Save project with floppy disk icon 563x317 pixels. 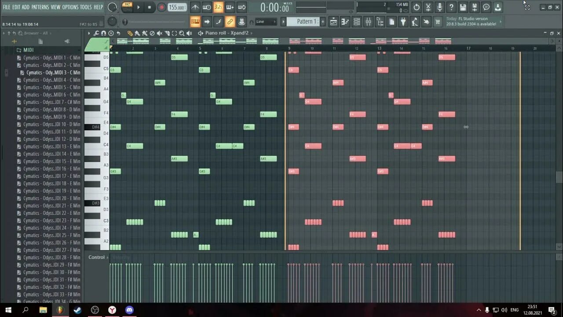click(x=463, y=7)
